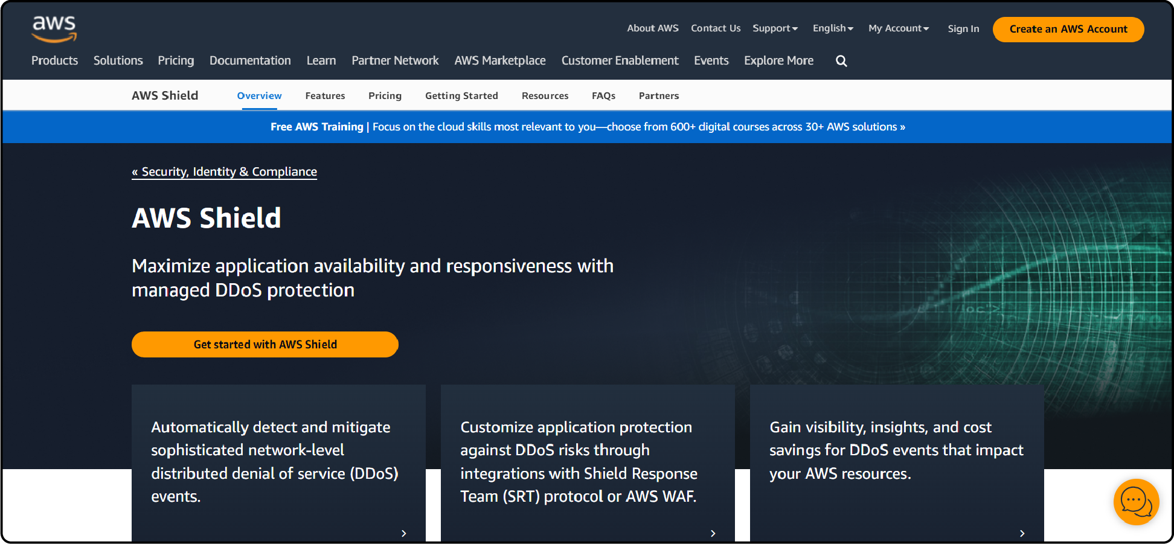Switch to the AWS Shield Pricing tab
The height and width of the screenshot is (544, 1174).
pyautogui.click(x=385, y=95)
